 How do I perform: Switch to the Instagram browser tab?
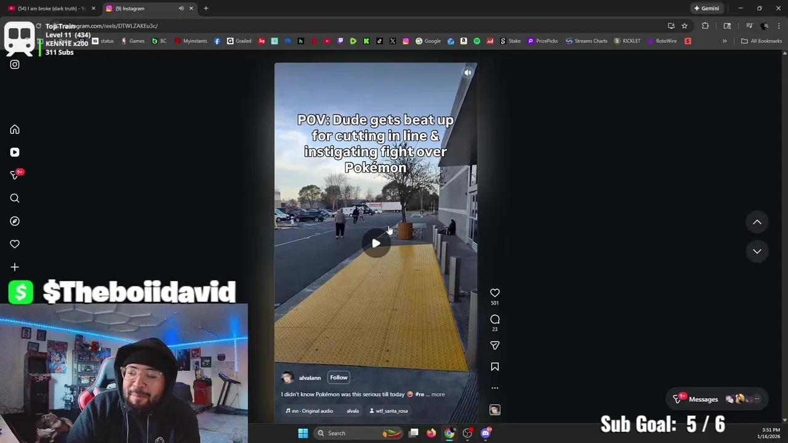click(x=142, y=9)
